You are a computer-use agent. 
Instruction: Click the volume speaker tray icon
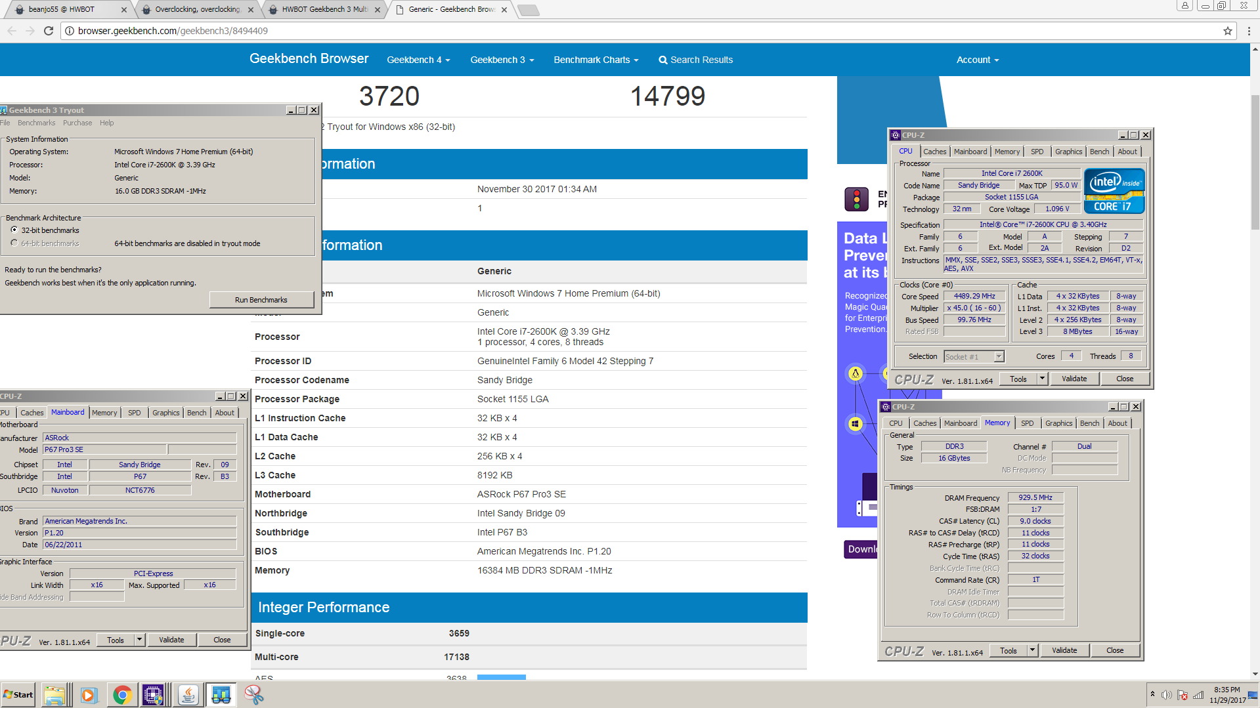[1167, 695]
